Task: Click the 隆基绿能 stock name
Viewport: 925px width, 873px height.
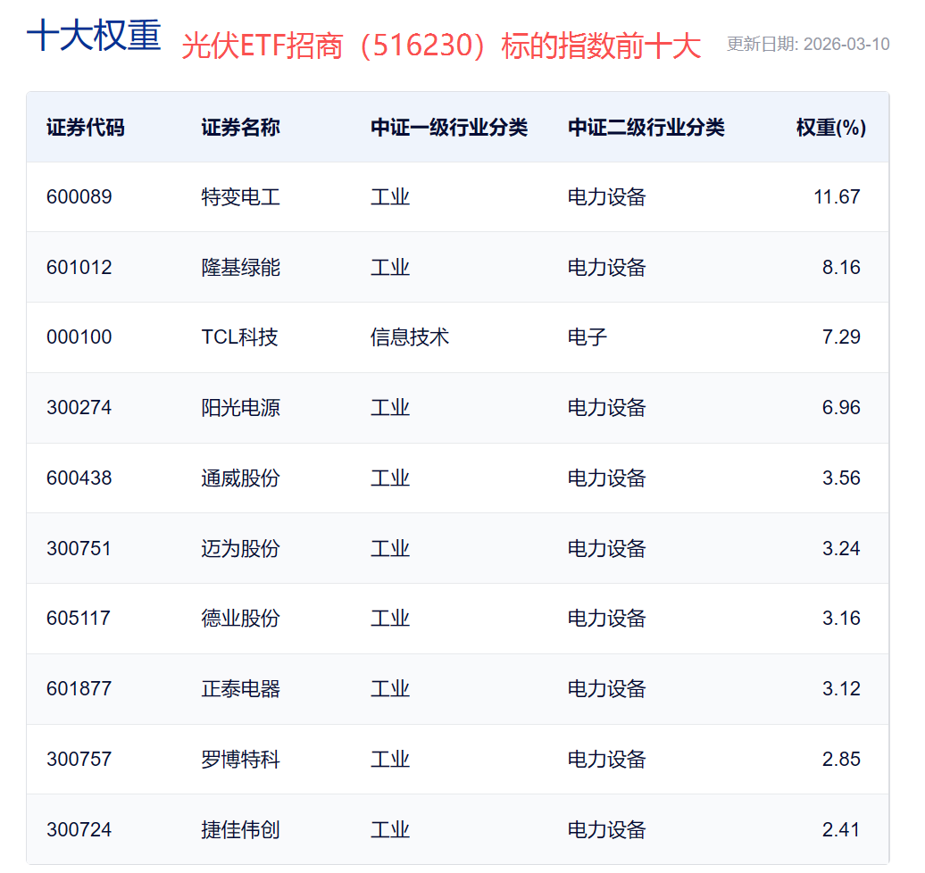Action: (240, 268)
